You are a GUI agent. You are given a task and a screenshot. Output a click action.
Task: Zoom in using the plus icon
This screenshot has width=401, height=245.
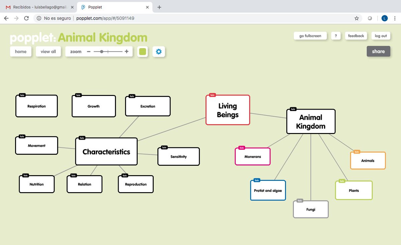click(126, 51)
